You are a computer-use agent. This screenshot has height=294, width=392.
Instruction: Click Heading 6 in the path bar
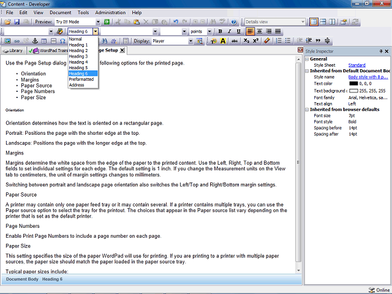pos(52,279)
